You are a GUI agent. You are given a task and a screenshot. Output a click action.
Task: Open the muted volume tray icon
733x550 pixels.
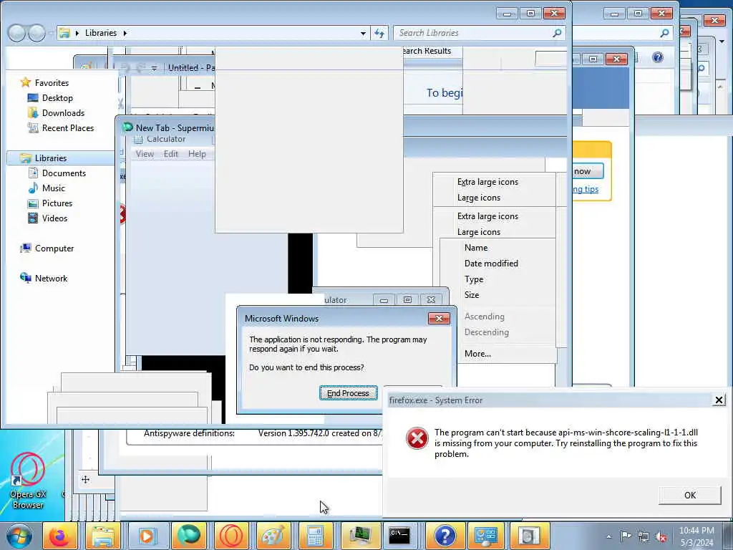pos(661,537)
